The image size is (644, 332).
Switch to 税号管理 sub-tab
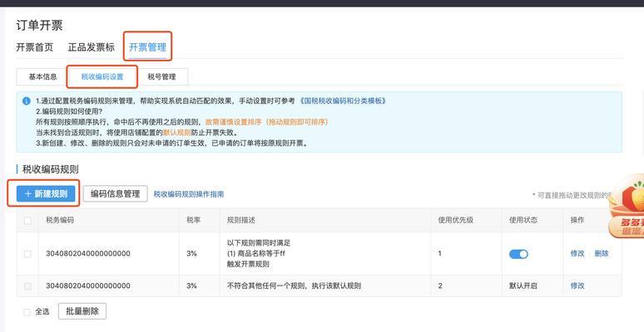(161, 76)
